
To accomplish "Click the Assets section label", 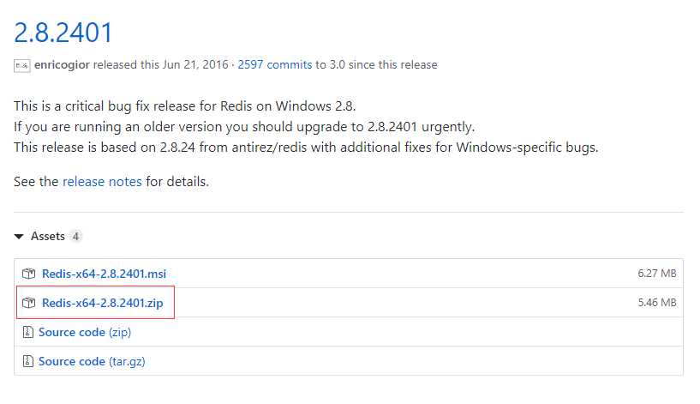I will tap(48, 236).
